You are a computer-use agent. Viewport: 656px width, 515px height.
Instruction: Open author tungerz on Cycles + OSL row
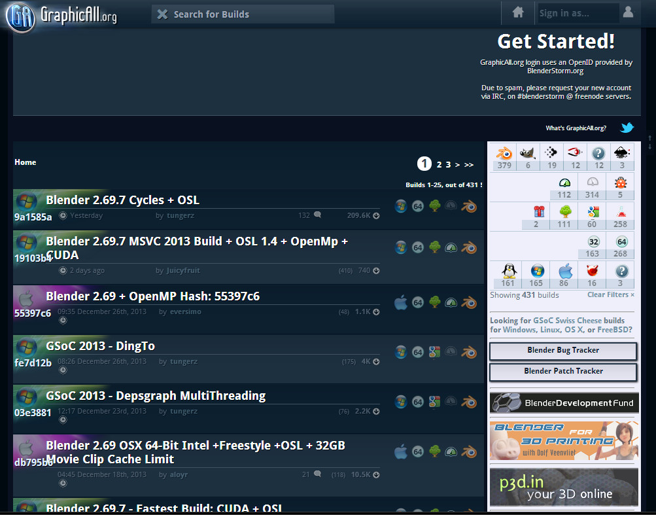click(181, 216)
